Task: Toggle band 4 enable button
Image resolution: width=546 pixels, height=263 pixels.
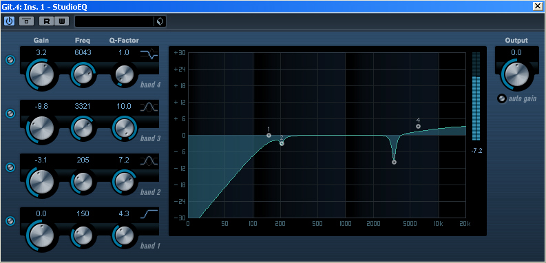Action: (x=11, y=61)
